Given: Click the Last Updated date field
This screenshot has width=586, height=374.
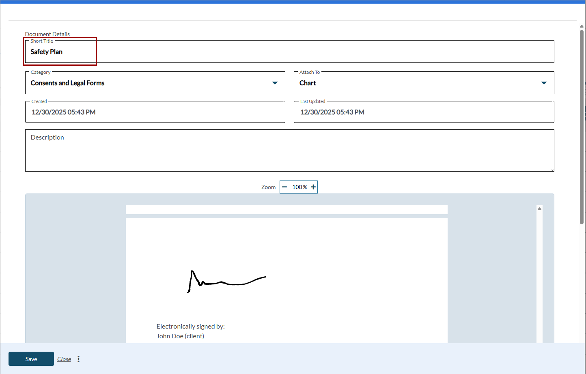Looking at the screenshot, I should coord(424,112).
